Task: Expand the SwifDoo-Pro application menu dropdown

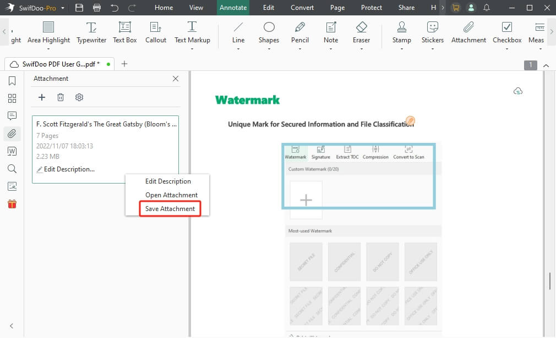Action: tap(63, 8)
